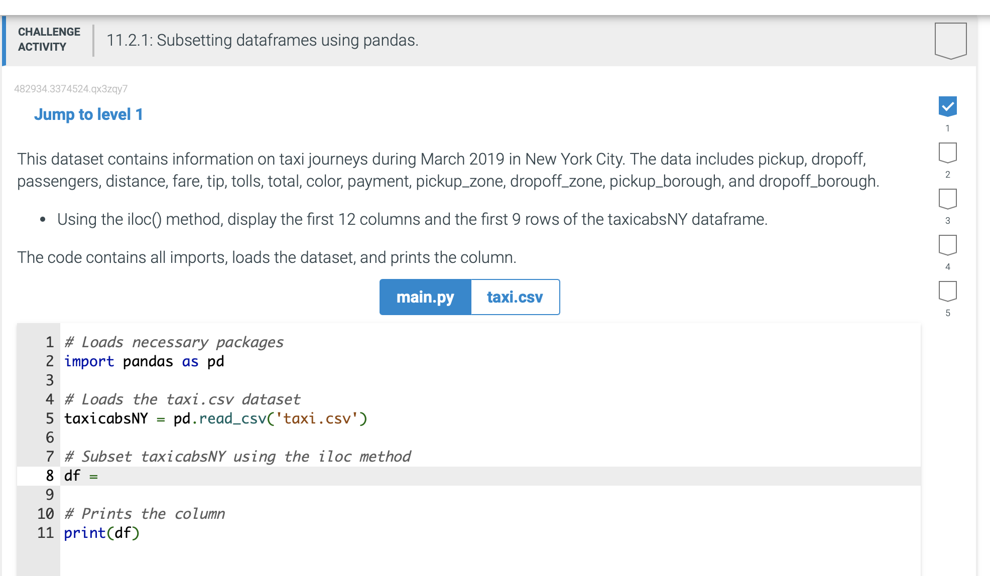Image resolution: width=990 pixels, height=576 pixels.
Task: Click the highlighted line 8 row indicator
Action: point(49,475)
